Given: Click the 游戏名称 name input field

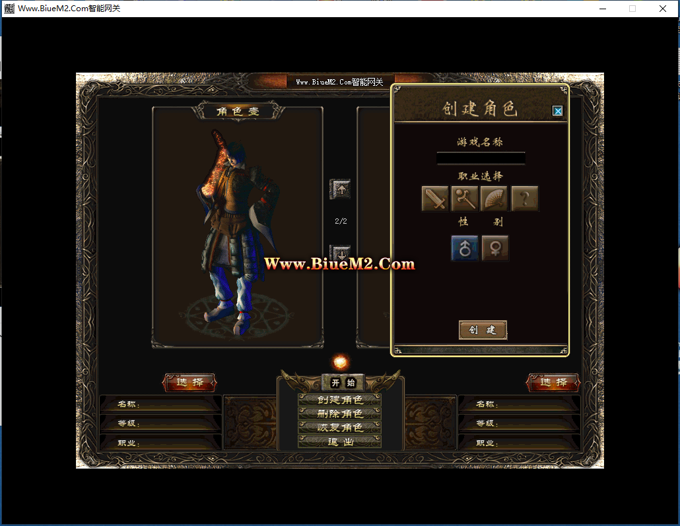Looking at the screenshot, I should pos(481,158).
